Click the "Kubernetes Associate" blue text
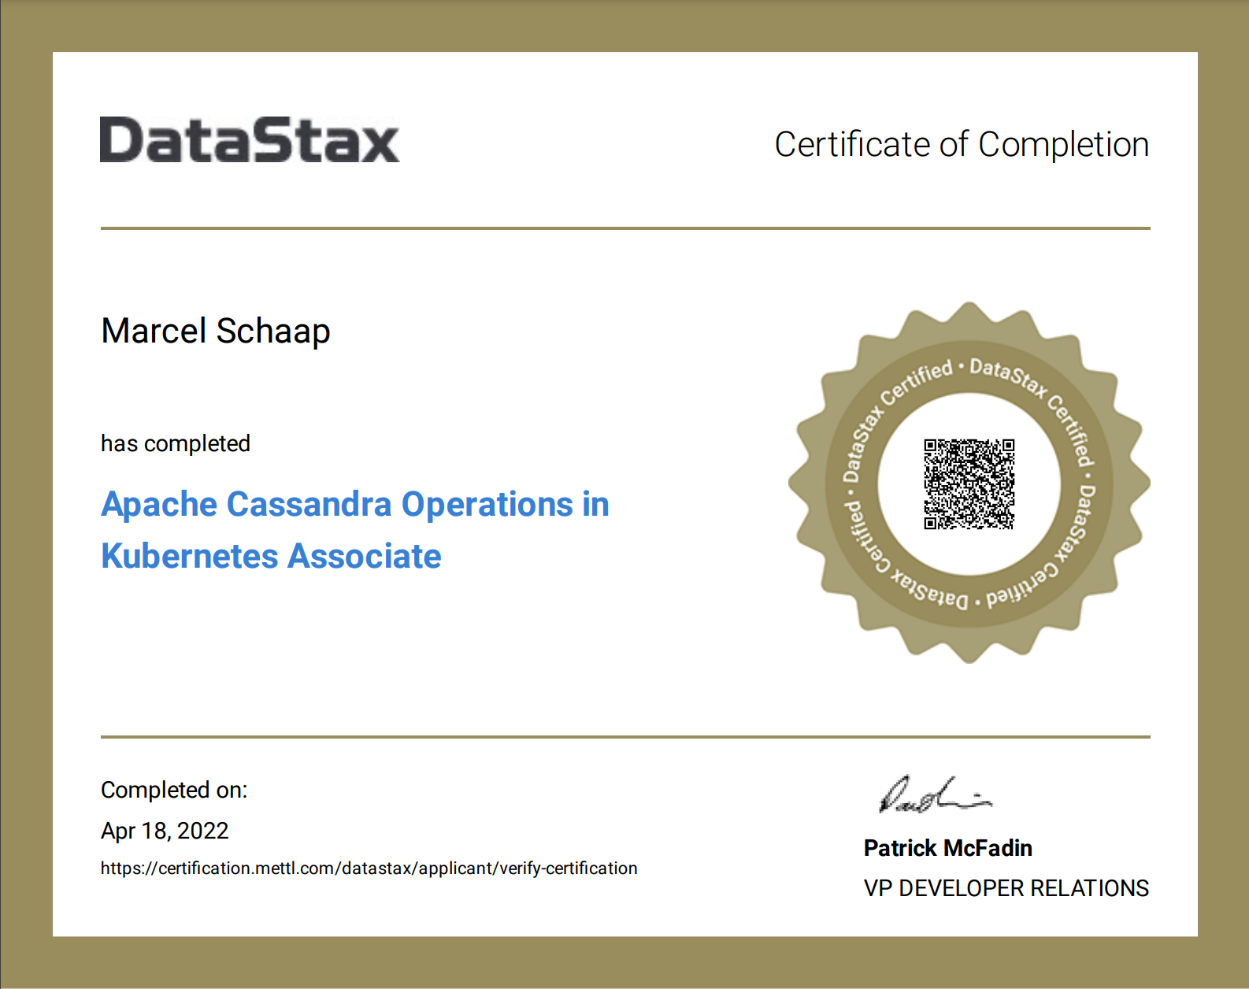The width and height of the screenshot is (1249, 989). (x=271, y=556)
